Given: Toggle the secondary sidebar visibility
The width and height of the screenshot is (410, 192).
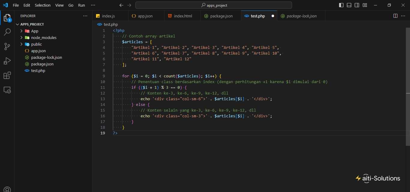Looking at the screenshot, I should tap(357, 5).
